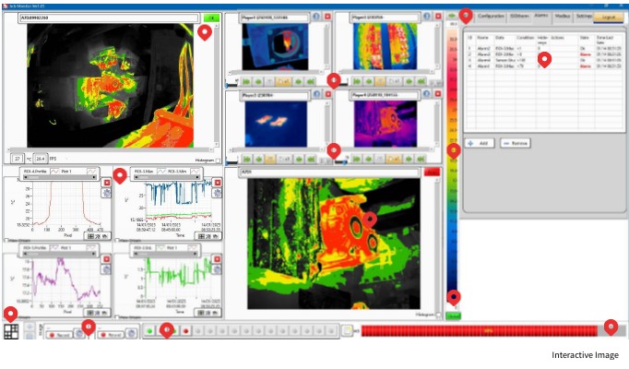629x369 pixels.
Task: Click the Logout button
Action: click(x=609, y=17)
